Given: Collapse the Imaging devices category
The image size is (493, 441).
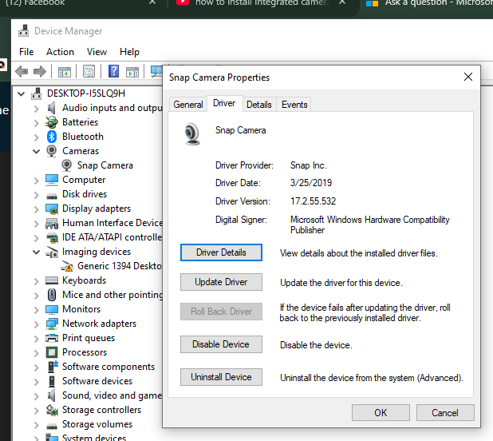Looking at the screenshot, I should tap(37, 252).
